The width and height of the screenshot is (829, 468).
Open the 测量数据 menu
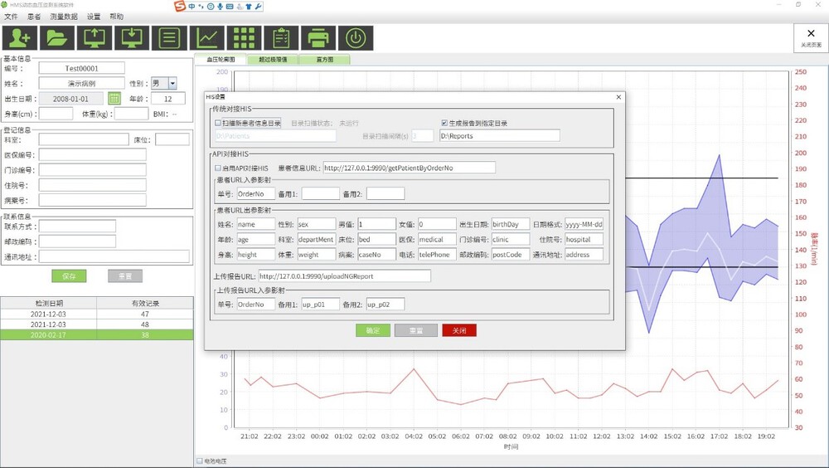pos(64,17)
